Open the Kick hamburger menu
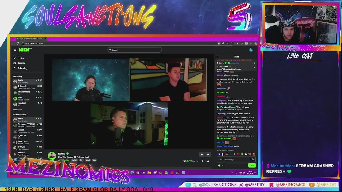342x192 pixels. point(15,50)
